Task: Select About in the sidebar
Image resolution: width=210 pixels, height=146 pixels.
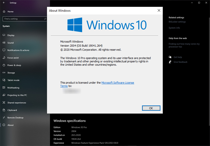Action: pos(10,125)
